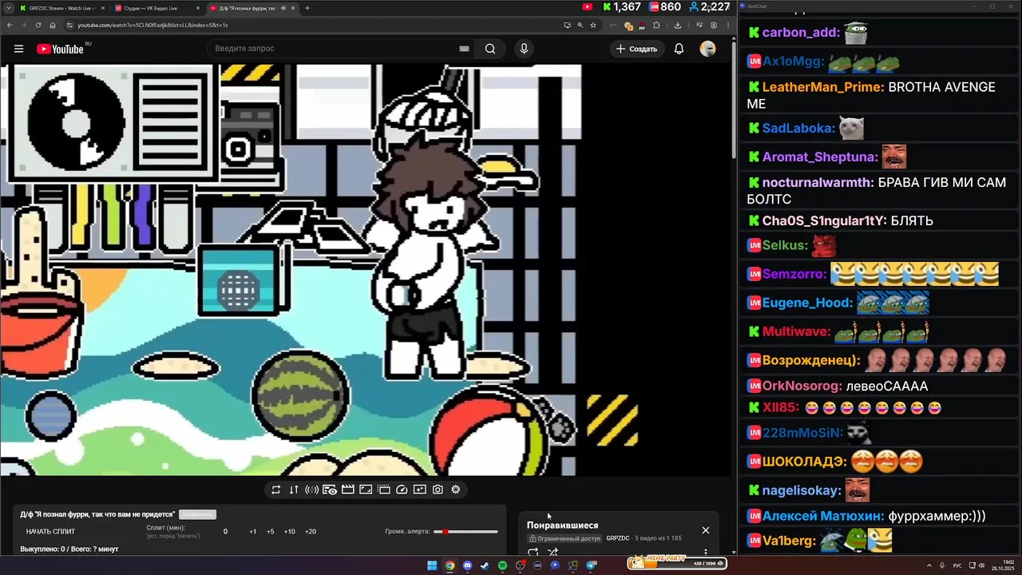Bookmark this page with the star icon

coord(593,25)
